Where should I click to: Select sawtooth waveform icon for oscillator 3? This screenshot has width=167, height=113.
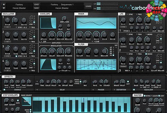point(31,47)
